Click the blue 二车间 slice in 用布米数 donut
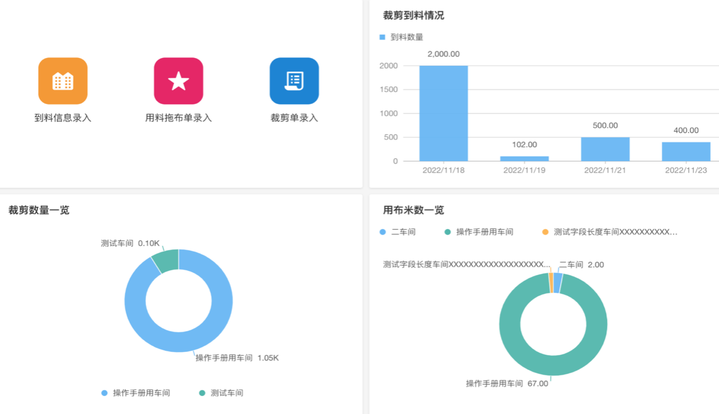The height and width of the screenshot is (414, 719). (x=557, y=283)
